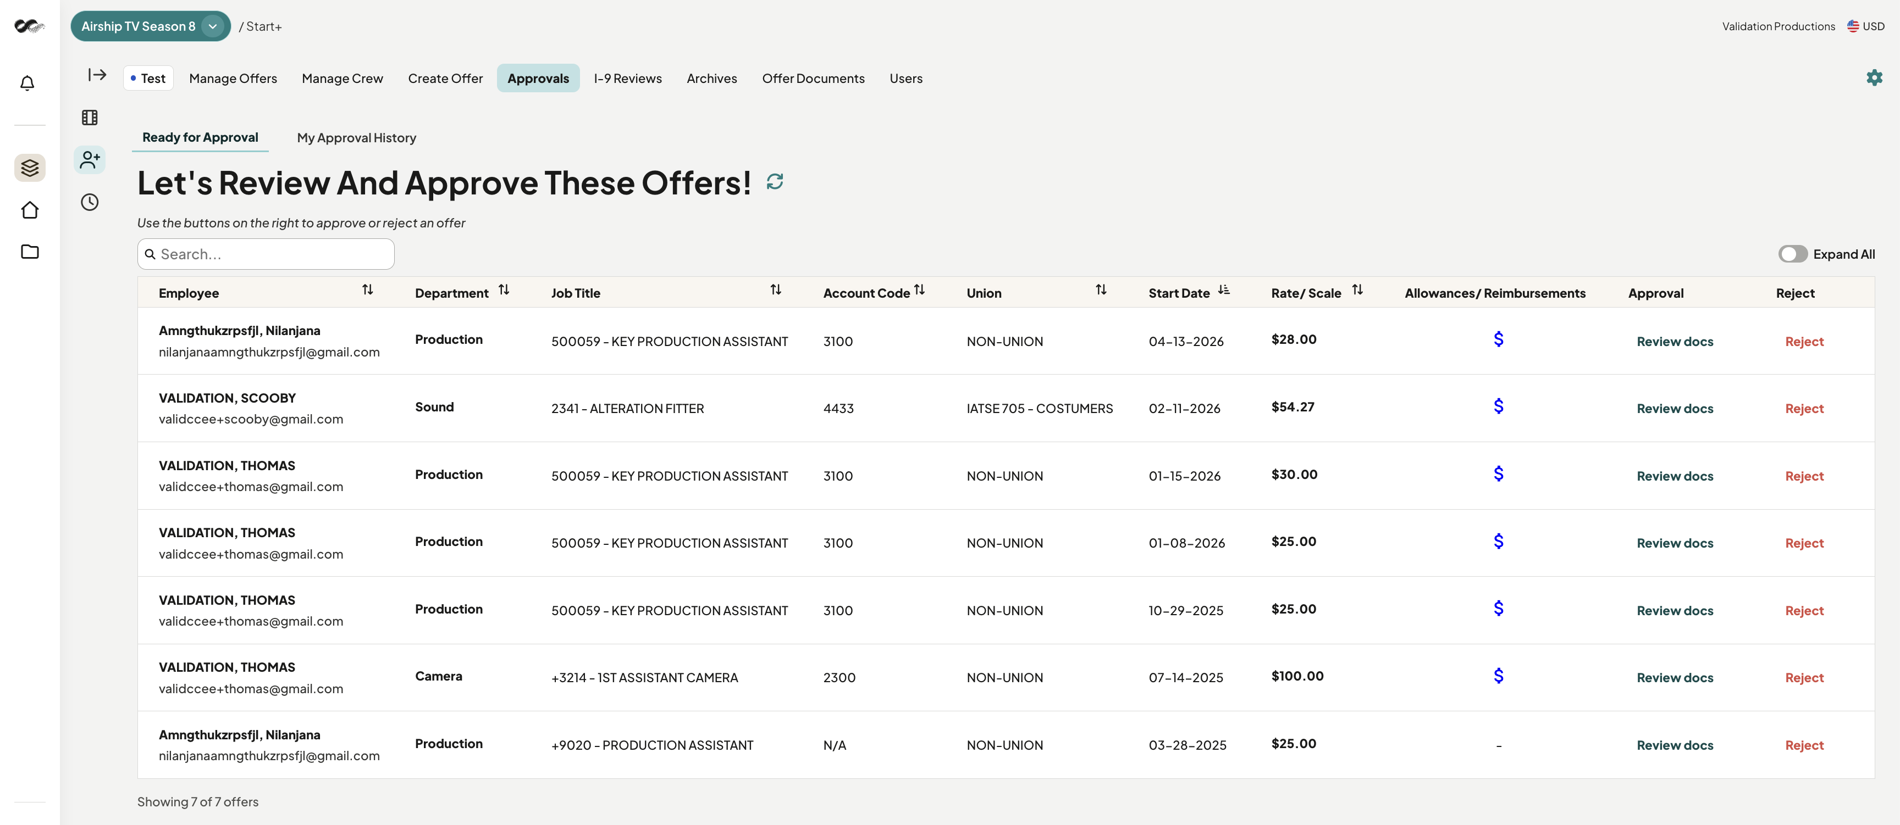
Task: Click IATSE 705 - COSTUMERS union cell
Action: pos(1039,408)
